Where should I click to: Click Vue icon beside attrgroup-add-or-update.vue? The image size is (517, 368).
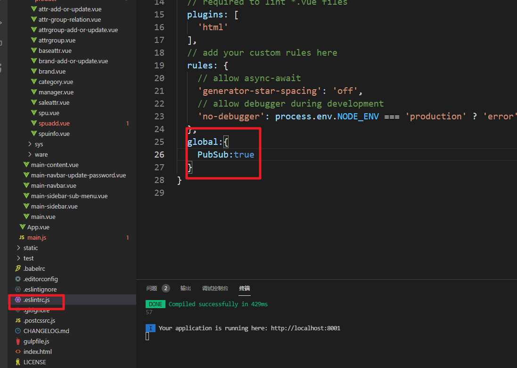(x=33, y=30)
